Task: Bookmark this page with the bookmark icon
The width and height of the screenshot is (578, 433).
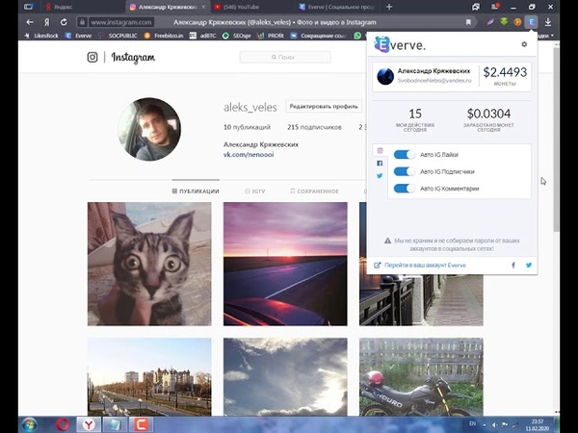Action: click(468, 22)
